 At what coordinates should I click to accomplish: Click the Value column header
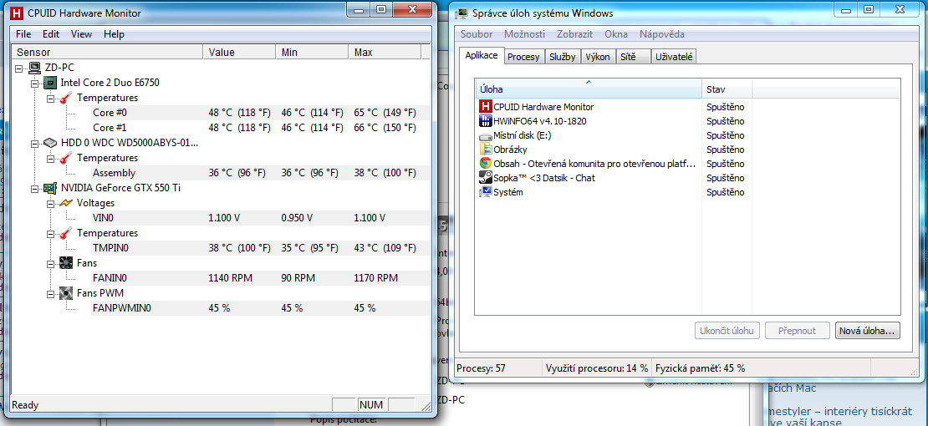pyautogui.click(x=239, y=52)
